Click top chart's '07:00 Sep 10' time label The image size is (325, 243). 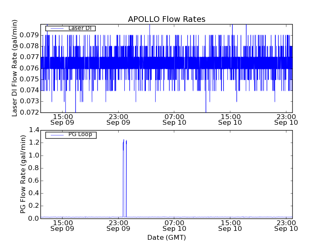[x=174, y=119]
